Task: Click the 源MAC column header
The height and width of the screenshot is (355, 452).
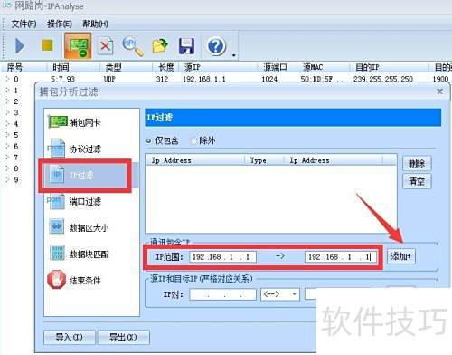Action: [323, 67]
